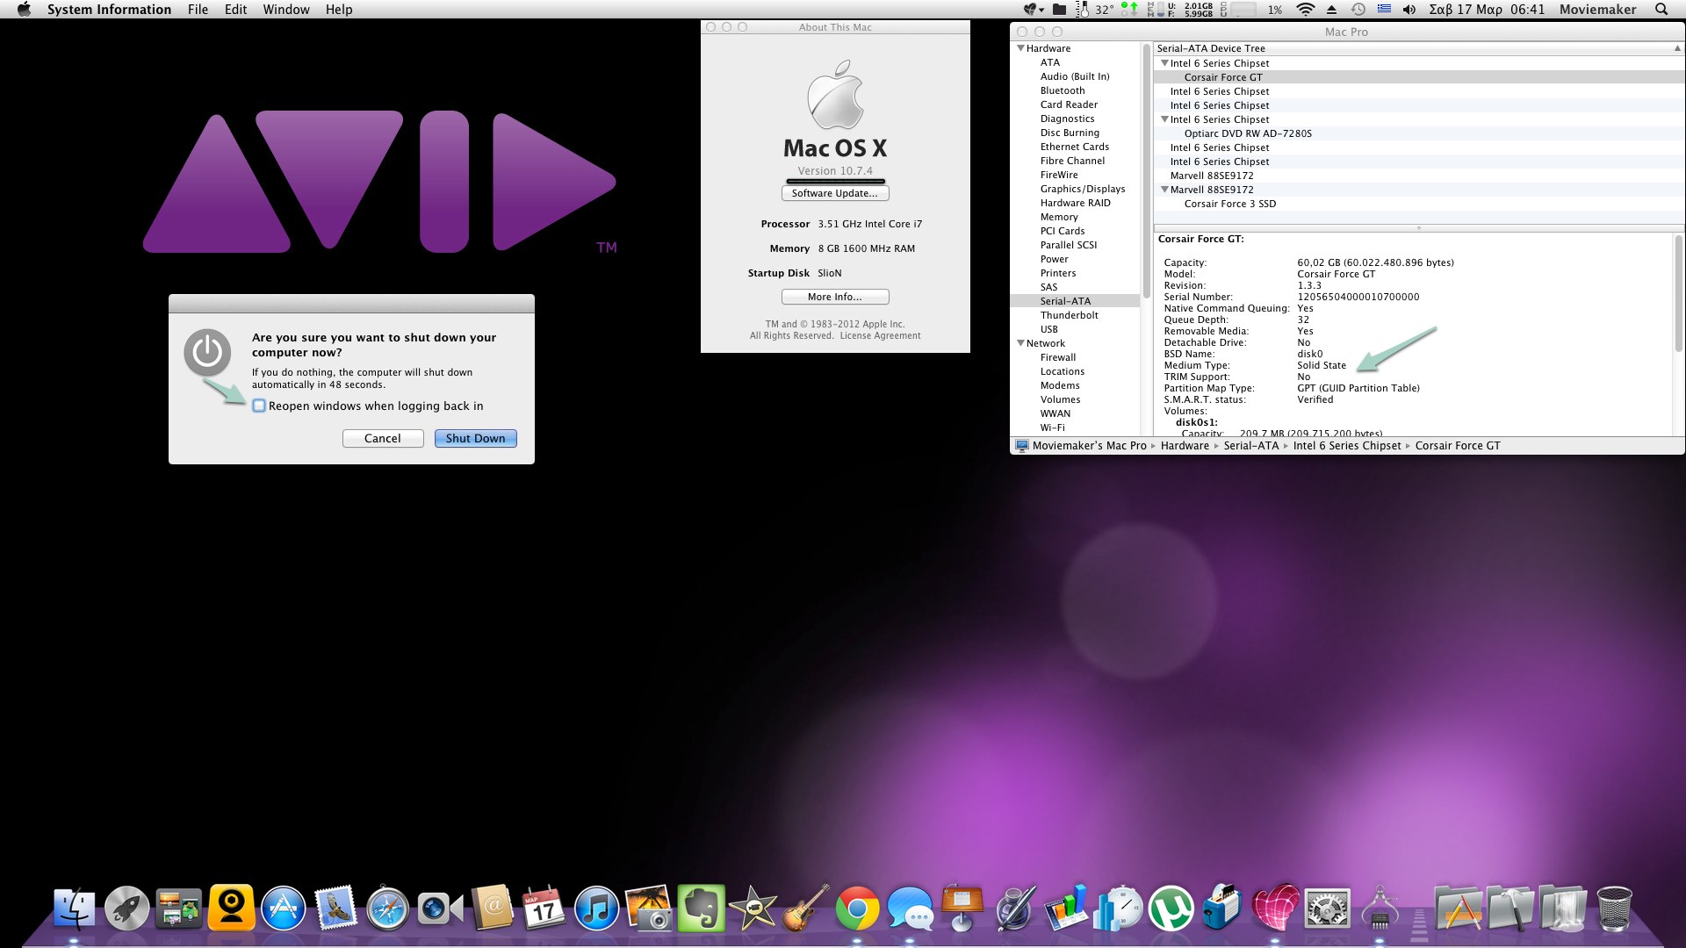Collapse the Hardware section triangle
The height and width of the screenshot is (948, 1686).
(x=1020, y=48)
